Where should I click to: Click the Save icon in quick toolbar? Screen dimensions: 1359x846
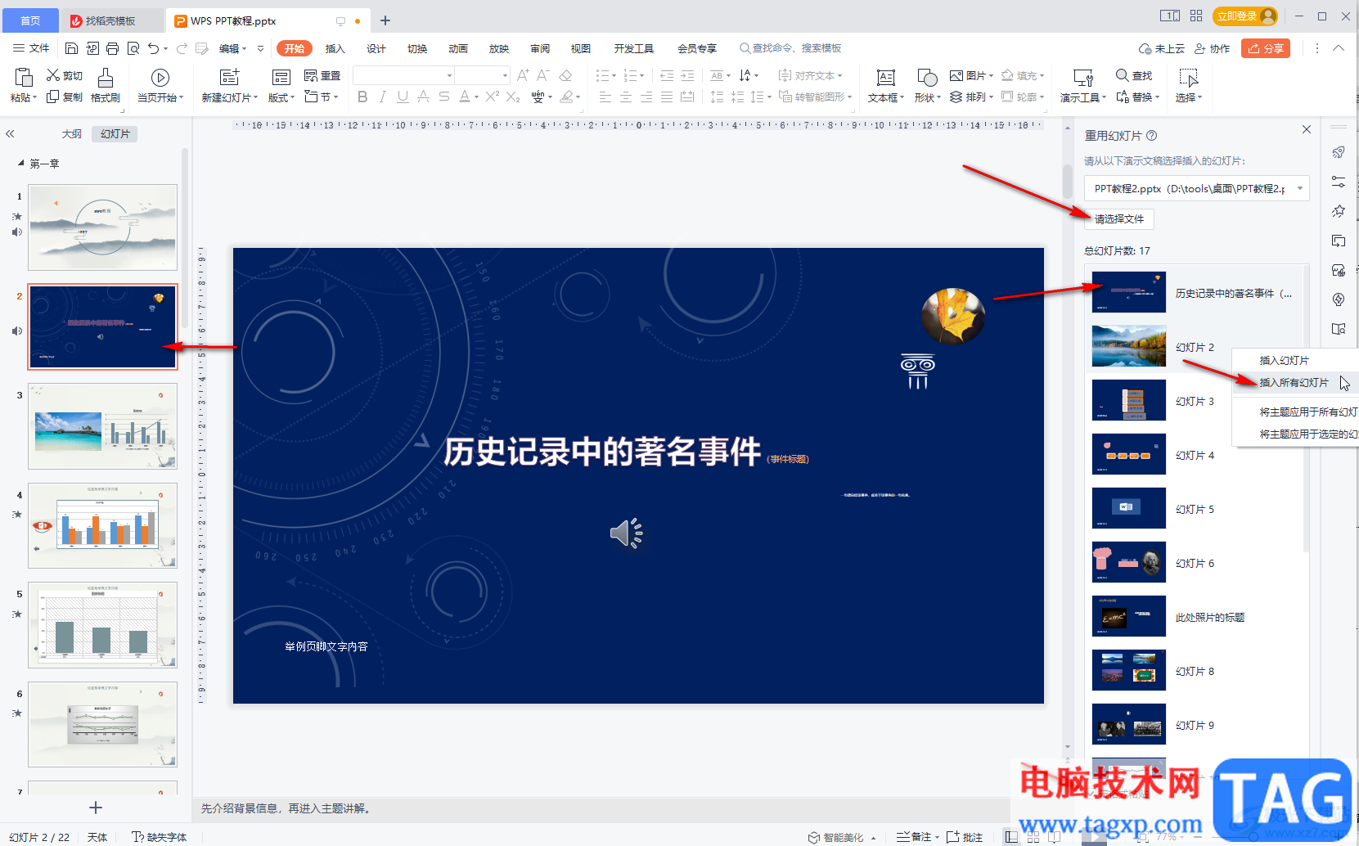pyautogui.click(x=71, y=48)
